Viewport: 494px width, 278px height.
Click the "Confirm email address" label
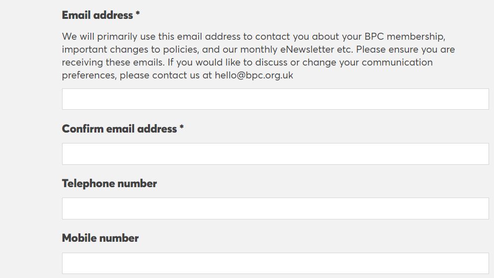point(119,129)
